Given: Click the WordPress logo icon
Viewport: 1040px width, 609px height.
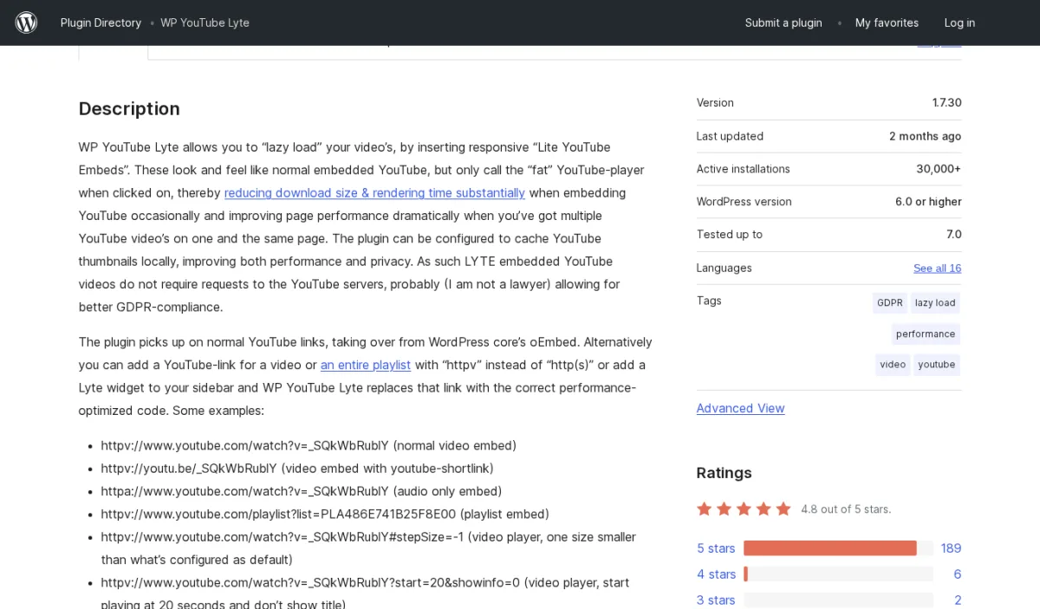Looking at the screenshot, I should coord(26,23).
